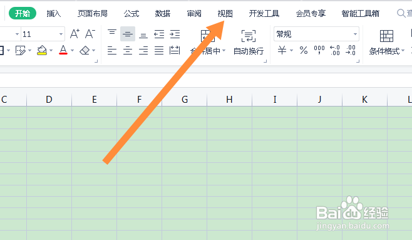Screen dimensions: 412x240
Task: Open alignment settings dialog launcher
Action: [x=265, y=61]
